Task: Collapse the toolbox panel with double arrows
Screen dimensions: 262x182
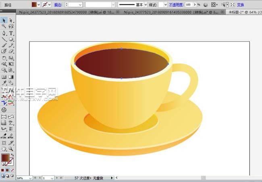Action: coord(1,11)
